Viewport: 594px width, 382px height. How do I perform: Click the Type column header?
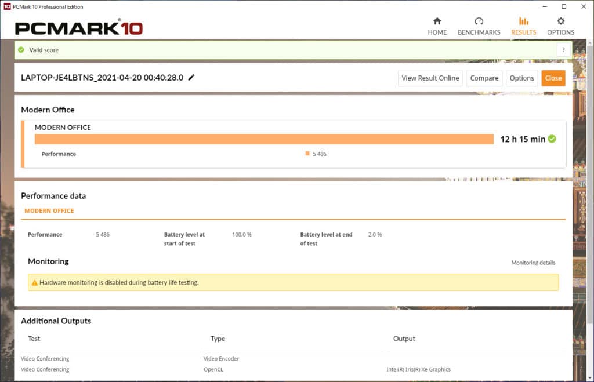click(x=218, y=339)
